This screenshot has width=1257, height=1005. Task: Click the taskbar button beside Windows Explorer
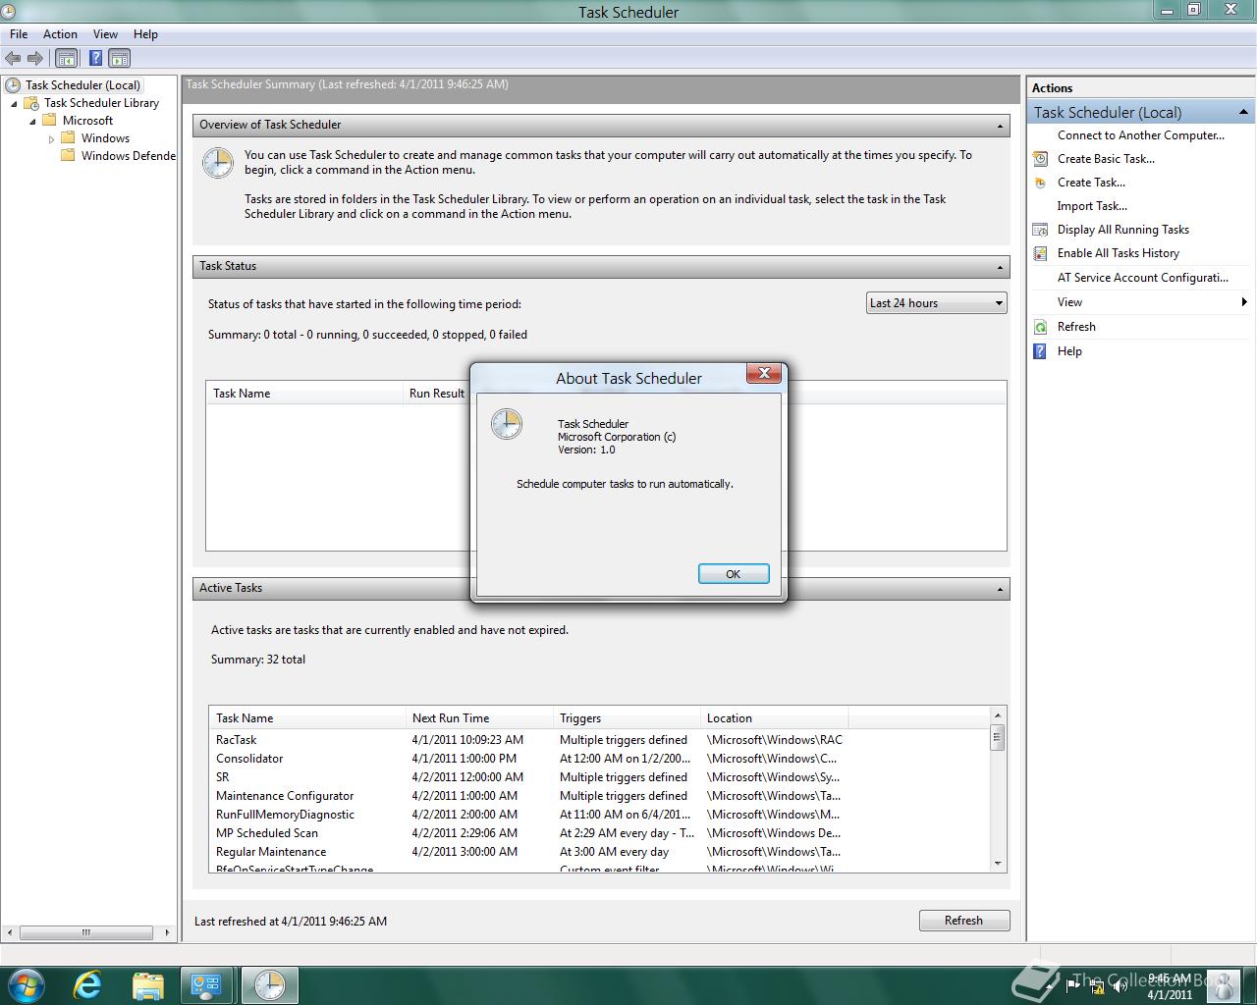207,985
